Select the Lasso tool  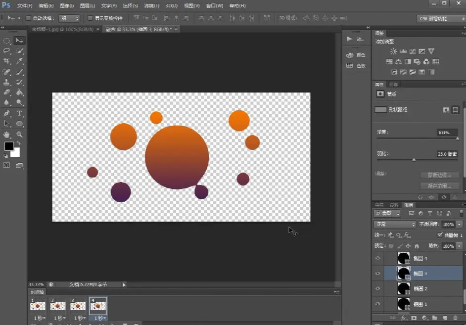(7, 51)
